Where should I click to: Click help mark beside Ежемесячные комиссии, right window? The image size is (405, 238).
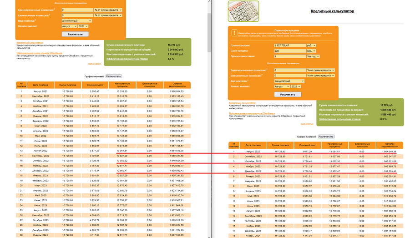pos(262,75)
